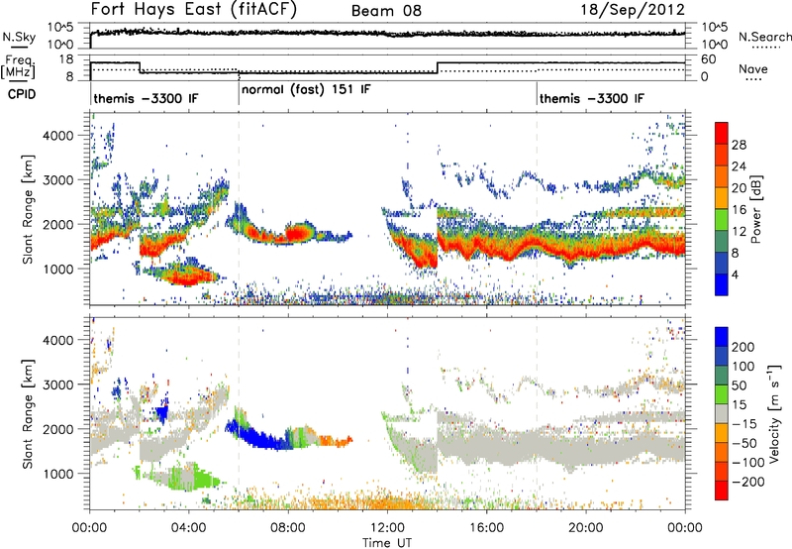
Task: Click the normal (fast) 151 IF label
Action: click(x=306, y=90)
